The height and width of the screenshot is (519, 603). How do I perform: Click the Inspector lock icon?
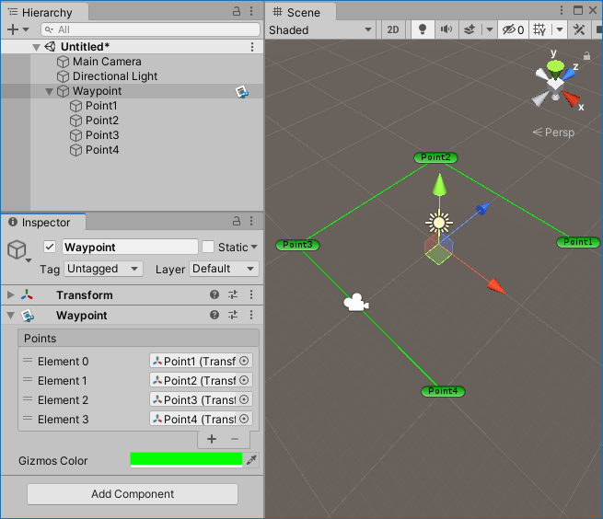pyautogui.click(x=236, y=223)
